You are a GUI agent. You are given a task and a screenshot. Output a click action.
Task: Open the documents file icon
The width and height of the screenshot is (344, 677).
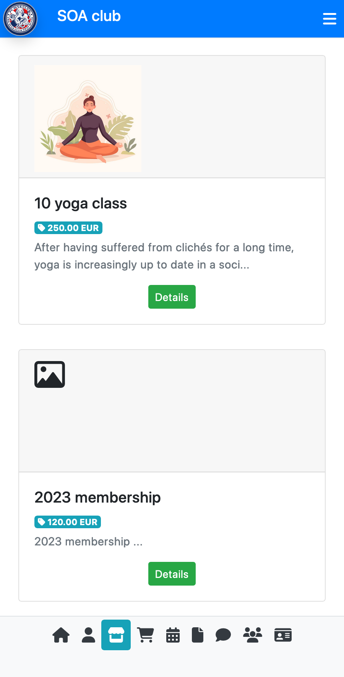point(198,635)
